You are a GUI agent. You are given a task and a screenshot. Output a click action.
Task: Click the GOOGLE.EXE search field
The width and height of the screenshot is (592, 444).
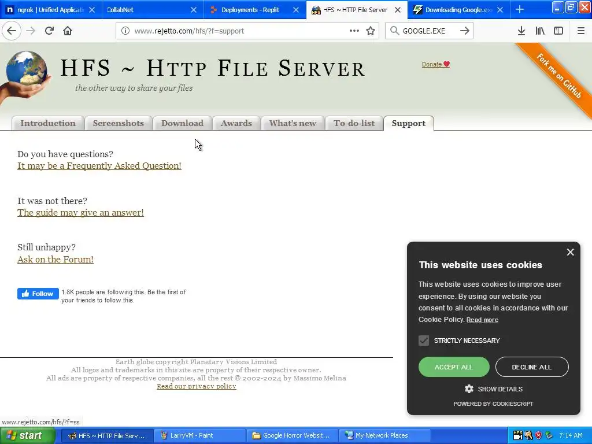point(428,31)
